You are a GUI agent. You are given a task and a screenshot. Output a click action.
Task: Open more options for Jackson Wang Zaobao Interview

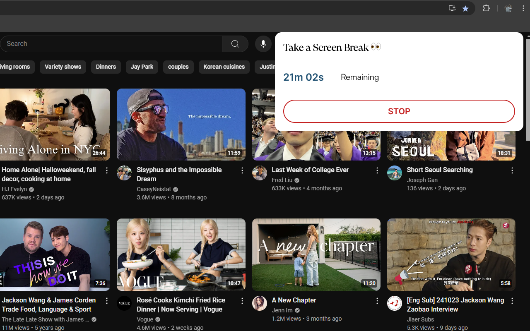(512, 301)
